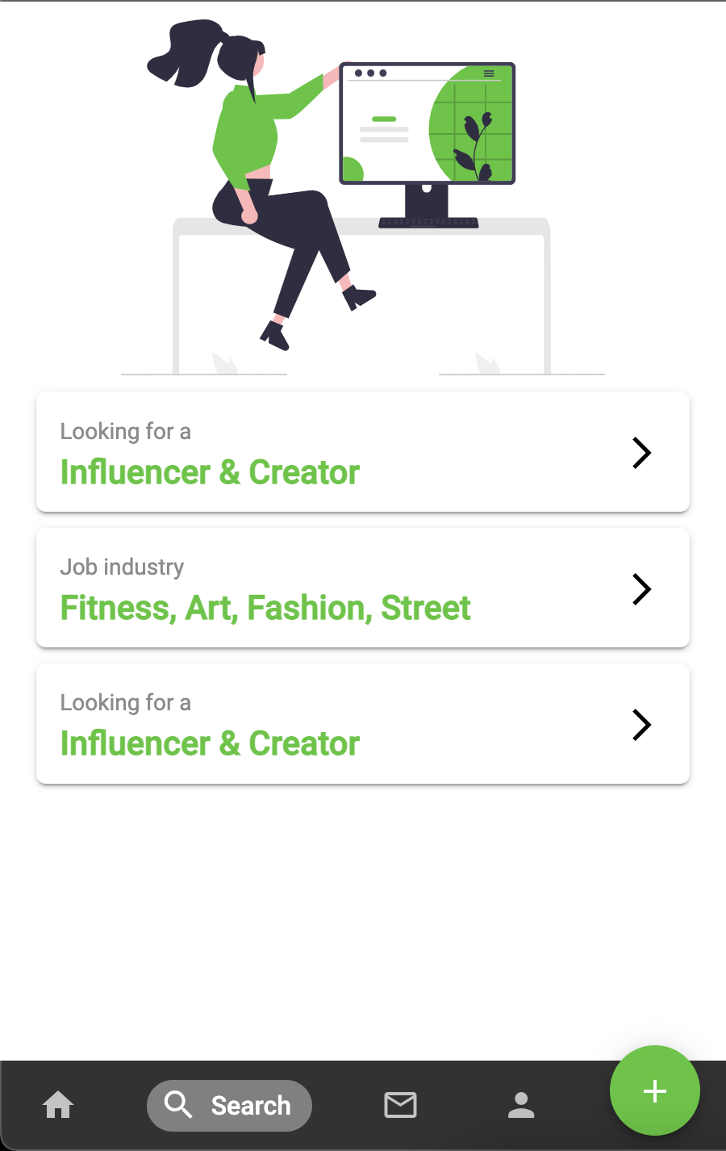The height and width of the screenshot is (1151, 726).
Task: Tap the 'Influencer & Creator' green label
Action: point(209,472)
